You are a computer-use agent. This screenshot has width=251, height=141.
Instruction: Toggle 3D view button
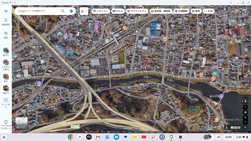(245, 107)
